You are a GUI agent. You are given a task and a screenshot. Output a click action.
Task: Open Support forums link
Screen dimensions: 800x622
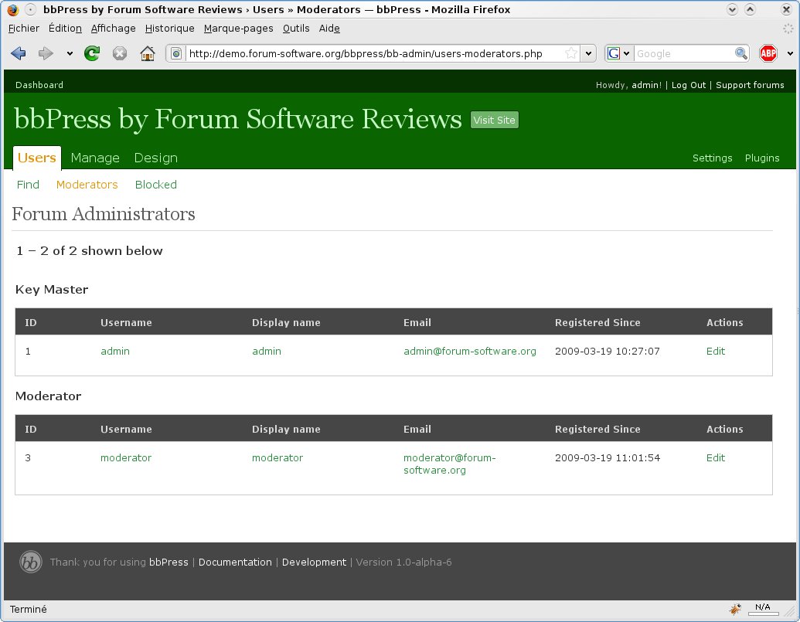pos(750,85)
